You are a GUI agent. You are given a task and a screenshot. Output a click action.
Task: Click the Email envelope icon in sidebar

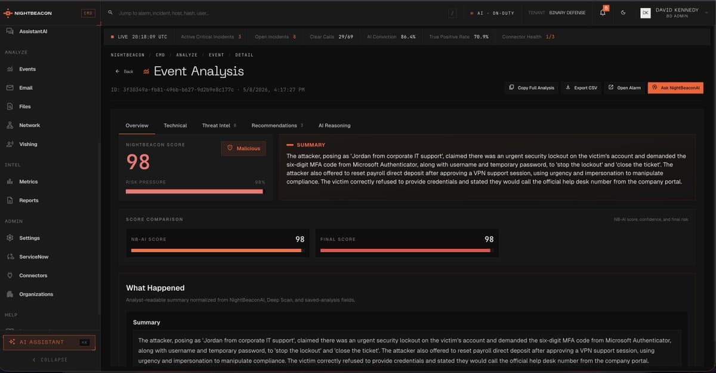10,88
